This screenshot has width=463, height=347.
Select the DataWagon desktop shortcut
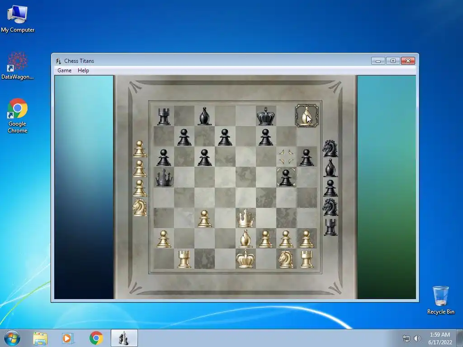click(x=18, y=66)
